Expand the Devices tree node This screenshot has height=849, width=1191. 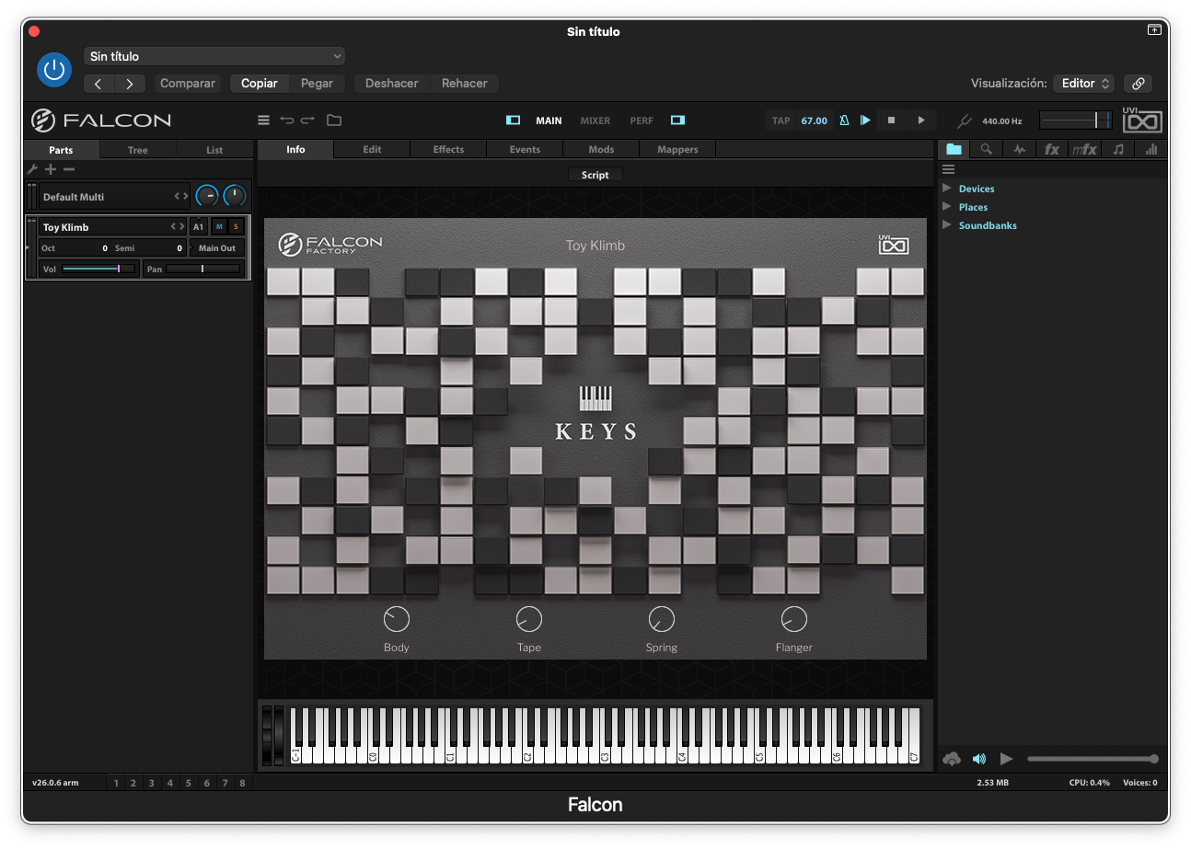(x=947, y=189)
